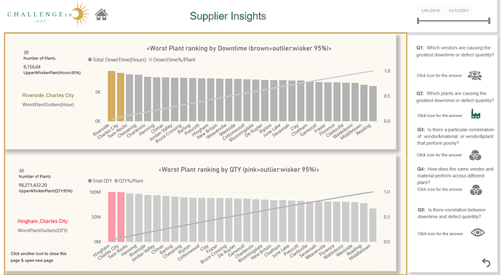Open the Q4 answer circles icon

(476, 190)
